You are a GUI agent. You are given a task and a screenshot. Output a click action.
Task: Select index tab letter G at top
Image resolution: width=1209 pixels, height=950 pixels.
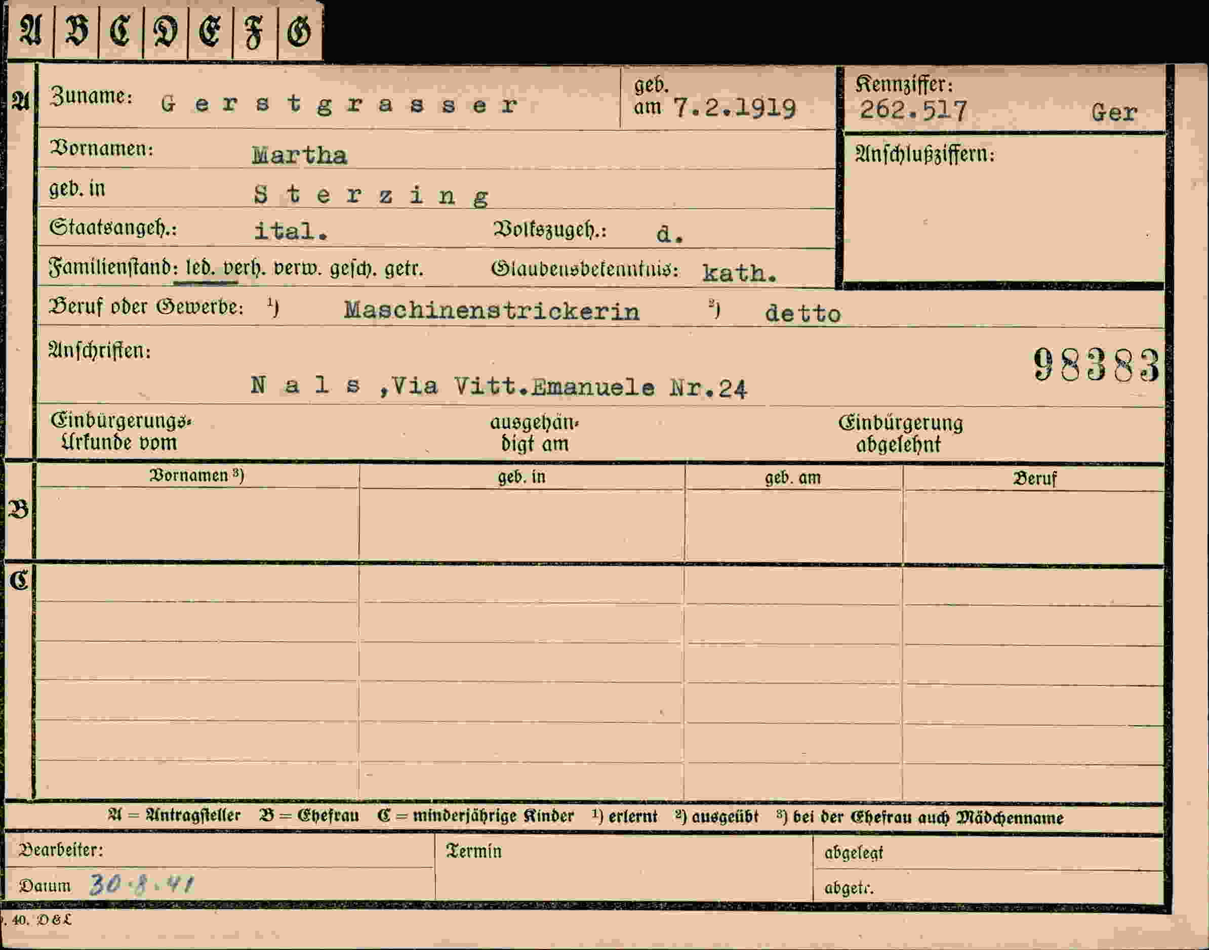tap(299, 32)
